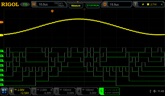Click the Measure button

click(76, 6)
